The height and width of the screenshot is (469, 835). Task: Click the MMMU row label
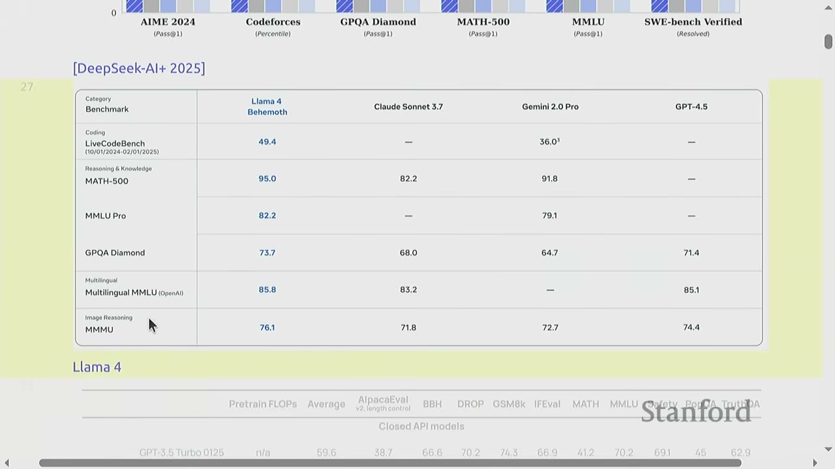(x=99, y=330)
